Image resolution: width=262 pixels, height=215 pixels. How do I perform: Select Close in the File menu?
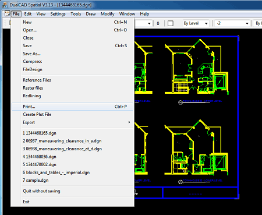72,38
